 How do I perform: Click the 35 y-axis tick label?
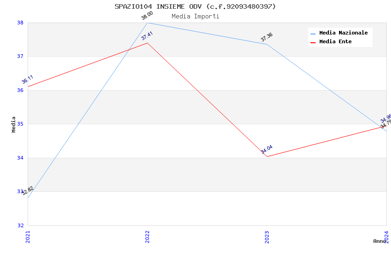(20, 124)
